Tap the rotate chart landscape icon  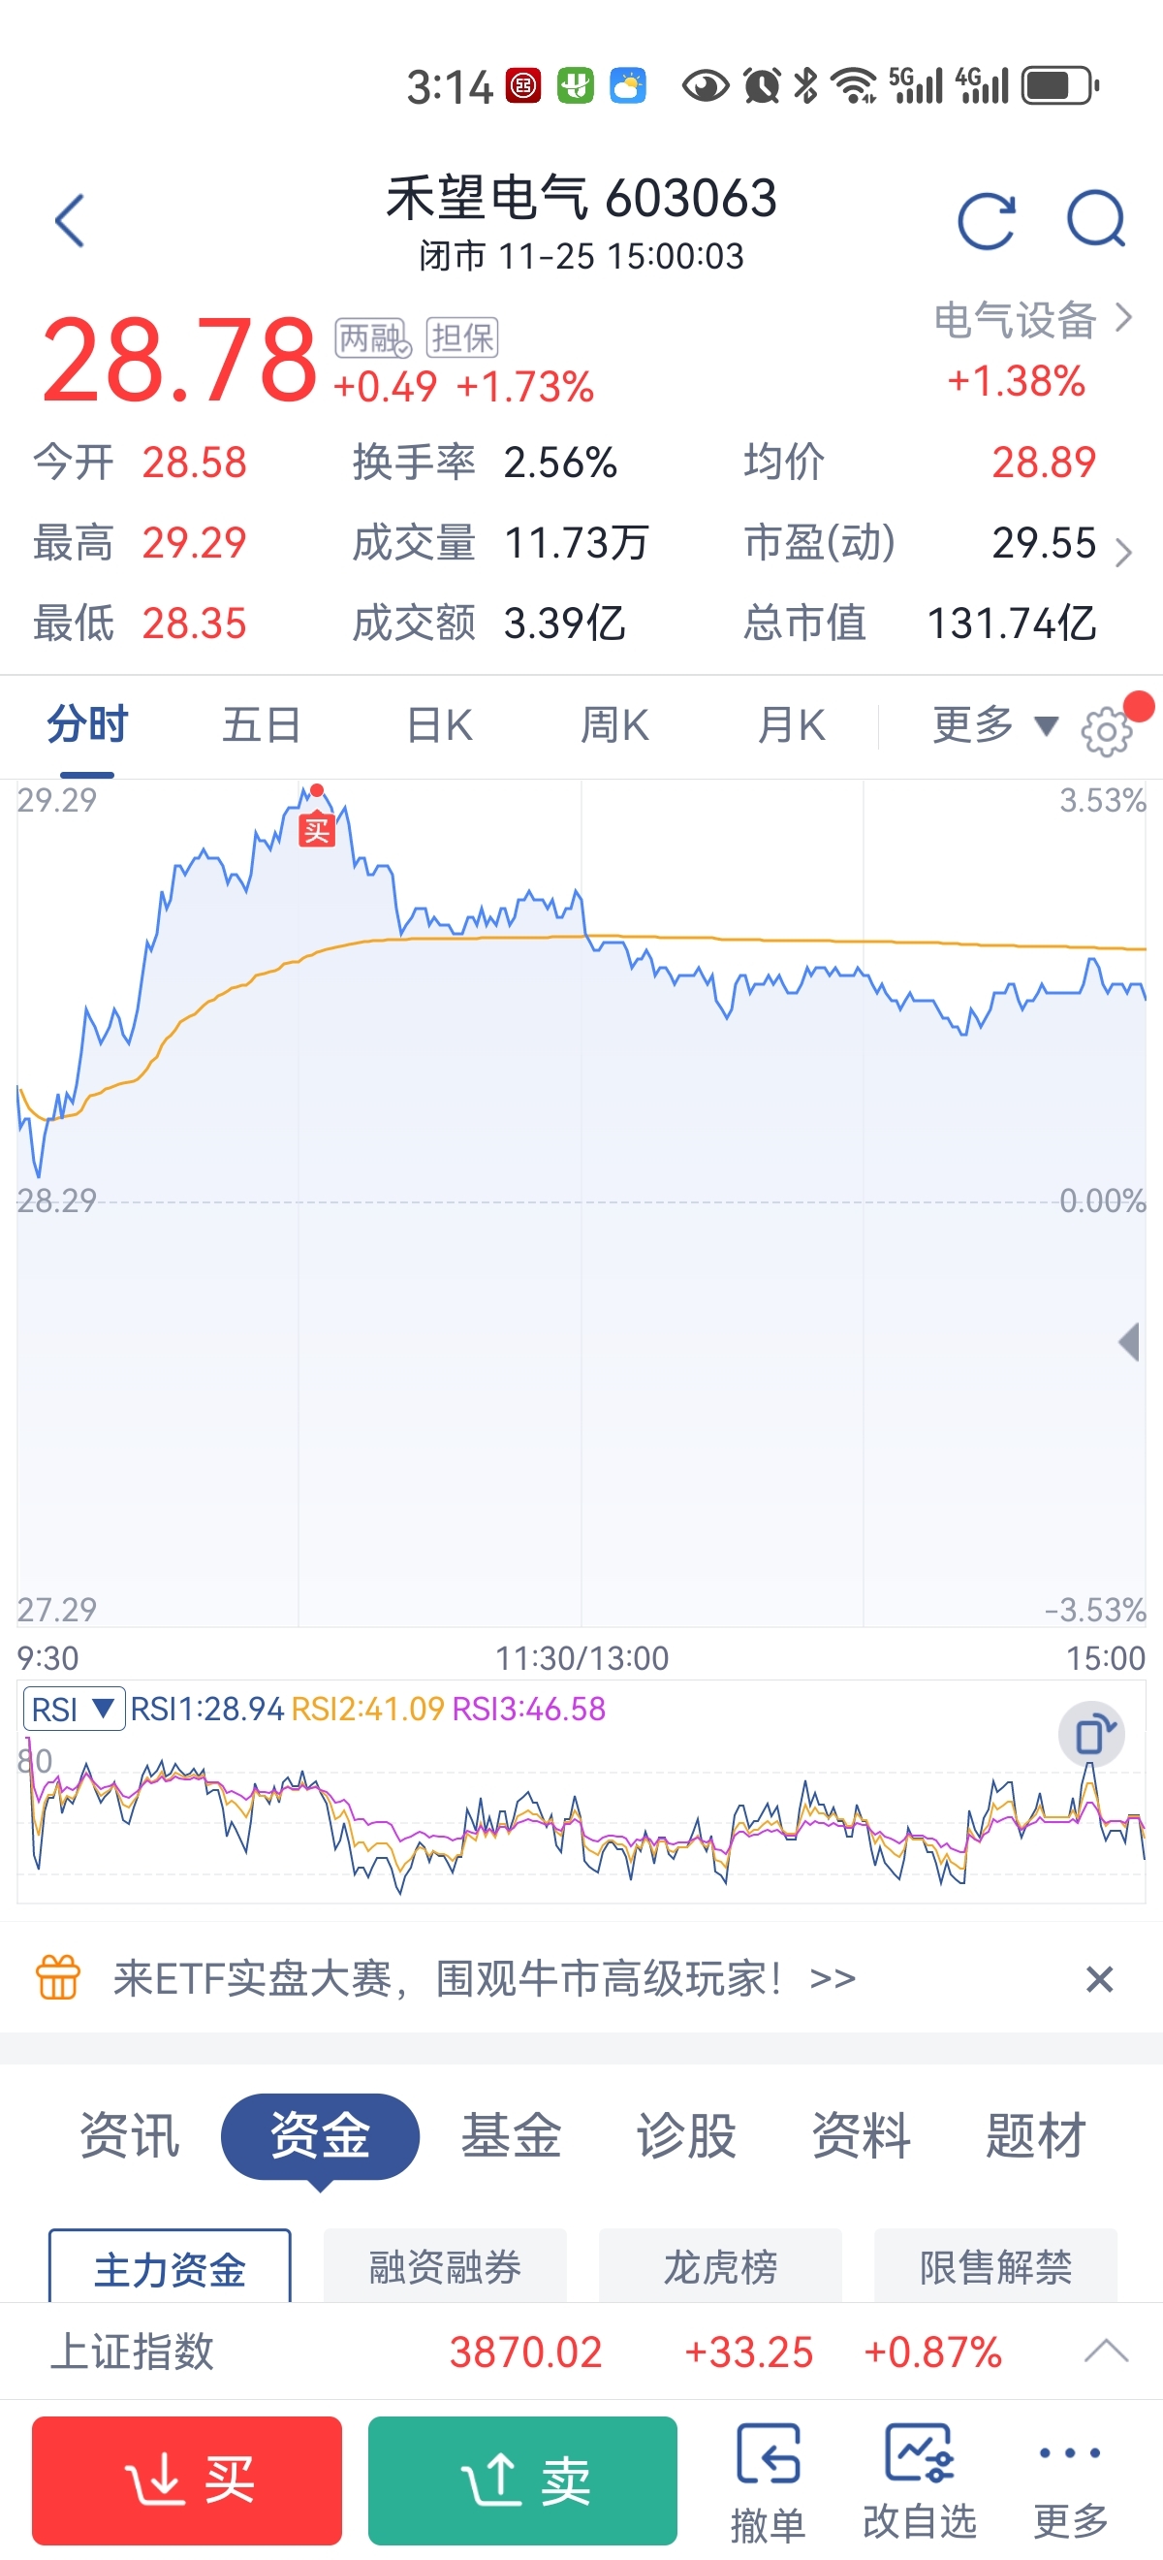[1091, 1734]
